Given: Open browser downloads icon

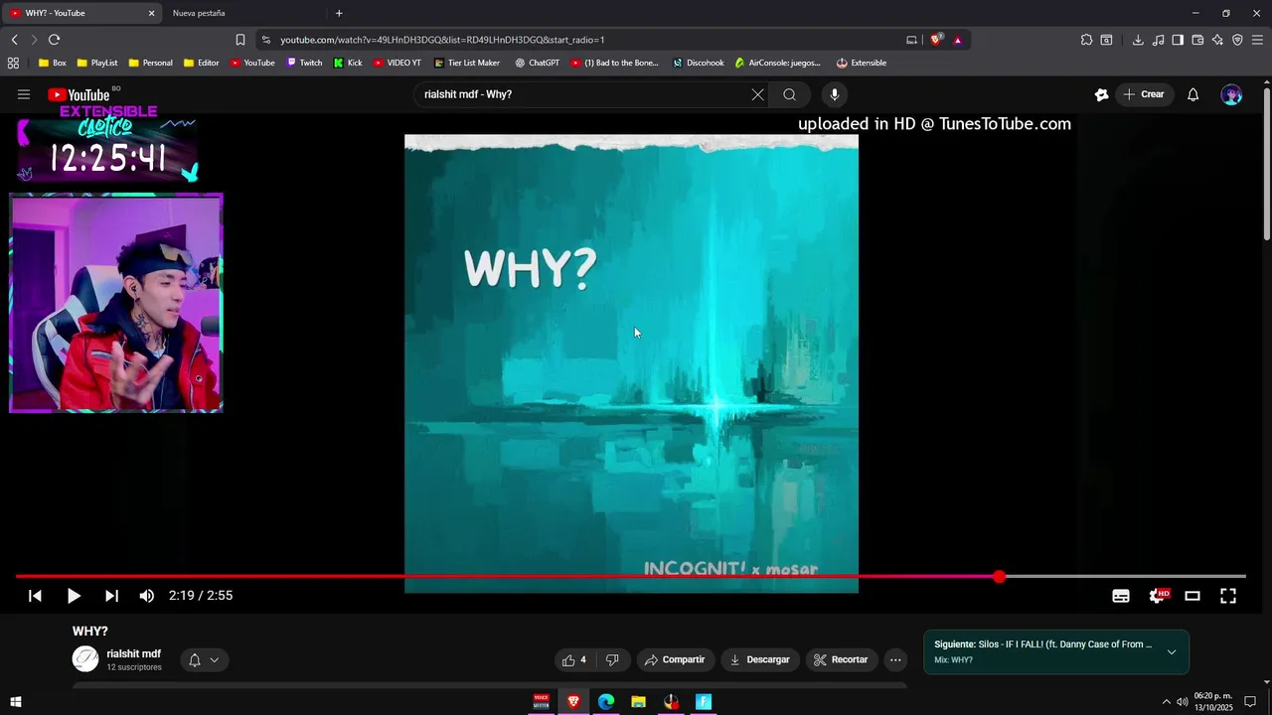Looking at the screenshot, I should [x=1138, y=40].
